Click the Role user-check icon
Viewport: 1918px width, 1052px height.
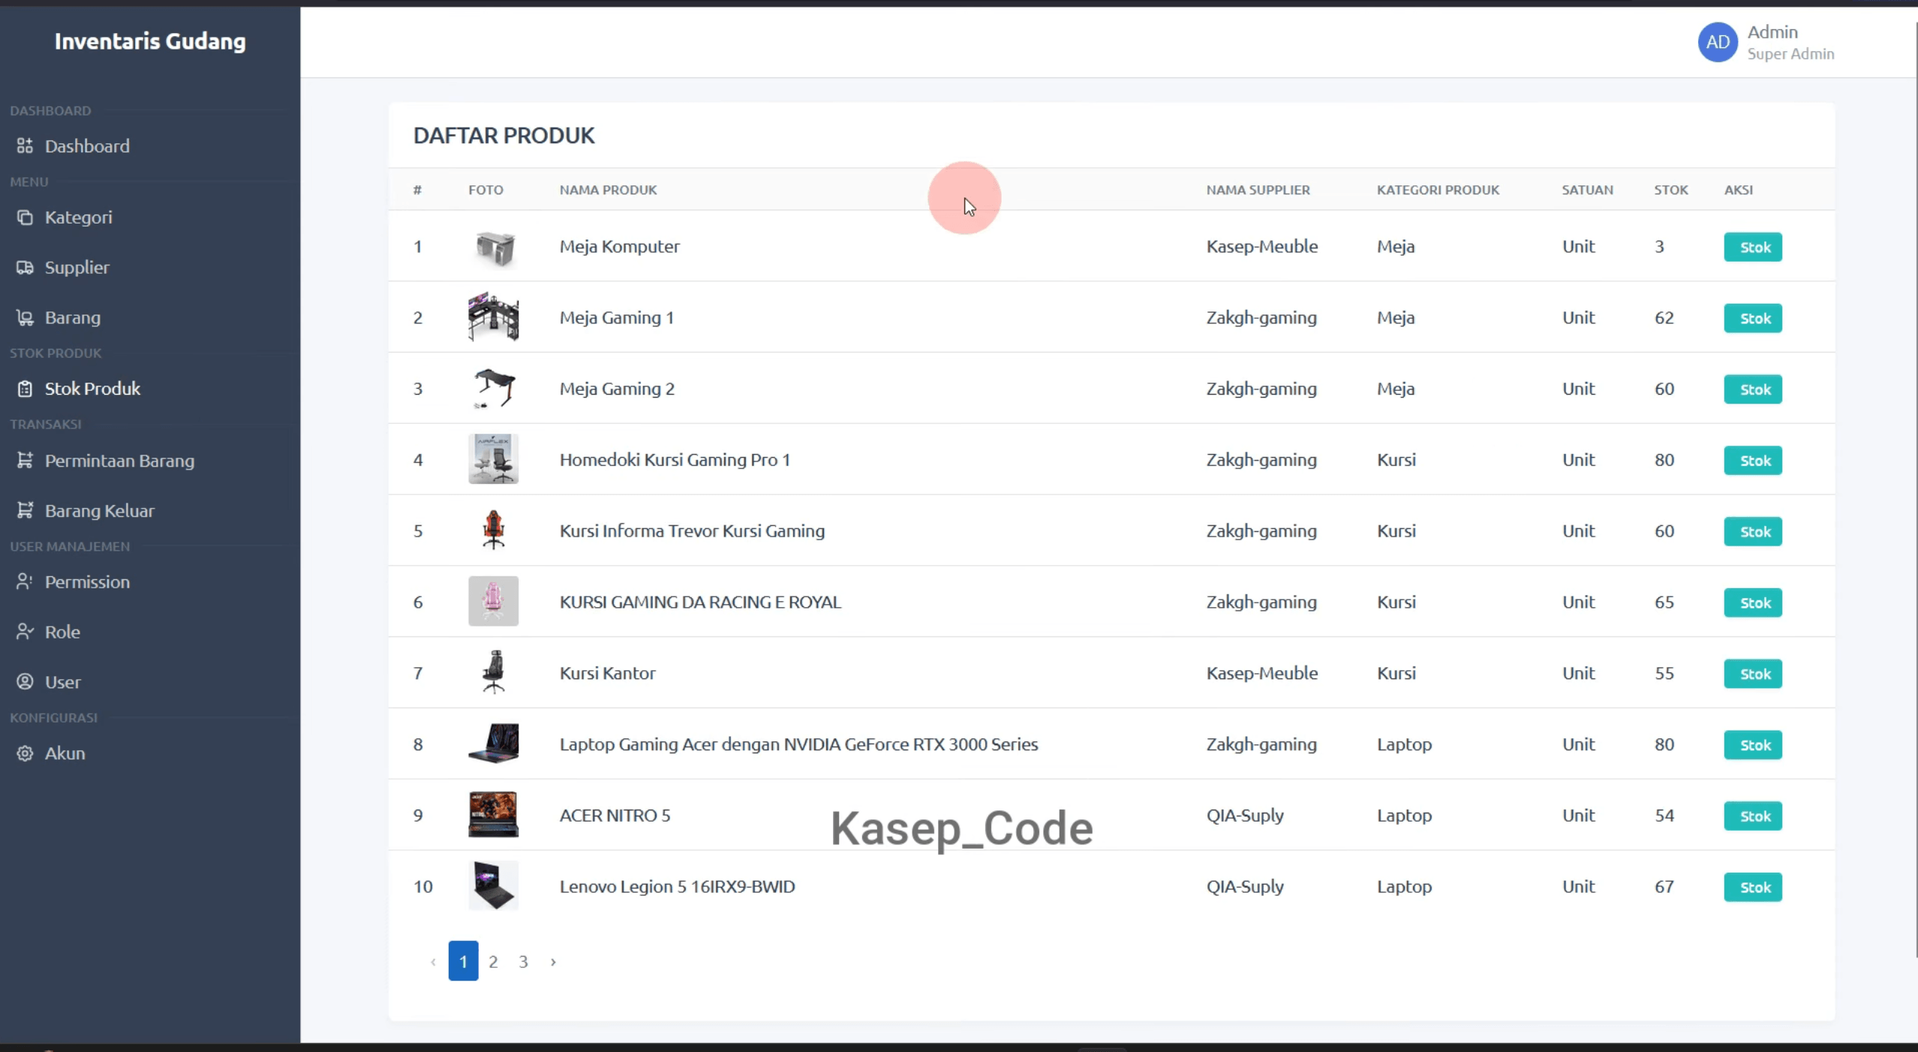(25, 632)
